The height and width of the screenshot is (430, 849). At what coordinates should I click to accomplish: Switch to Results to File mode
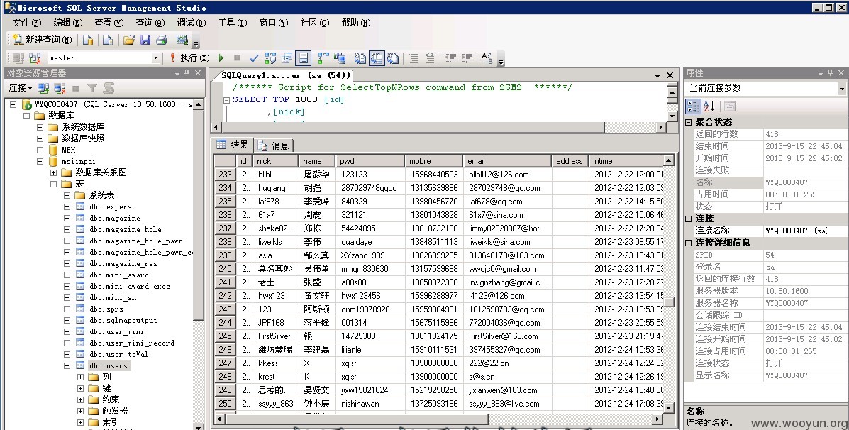[393, 58]
